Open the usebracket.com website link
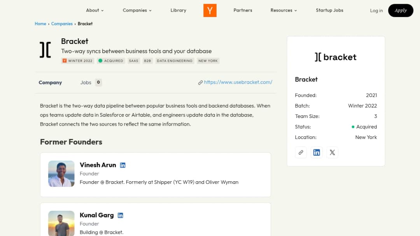Image resolution: width=420 pixels, height=236 pixels. (238, 82)
